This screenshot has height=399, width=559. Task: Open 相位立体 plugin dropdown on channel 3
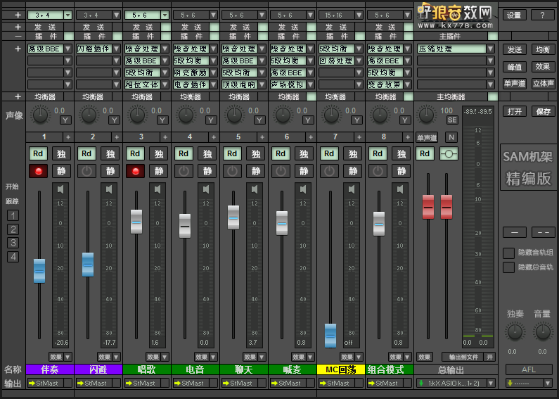pos(165,84)
